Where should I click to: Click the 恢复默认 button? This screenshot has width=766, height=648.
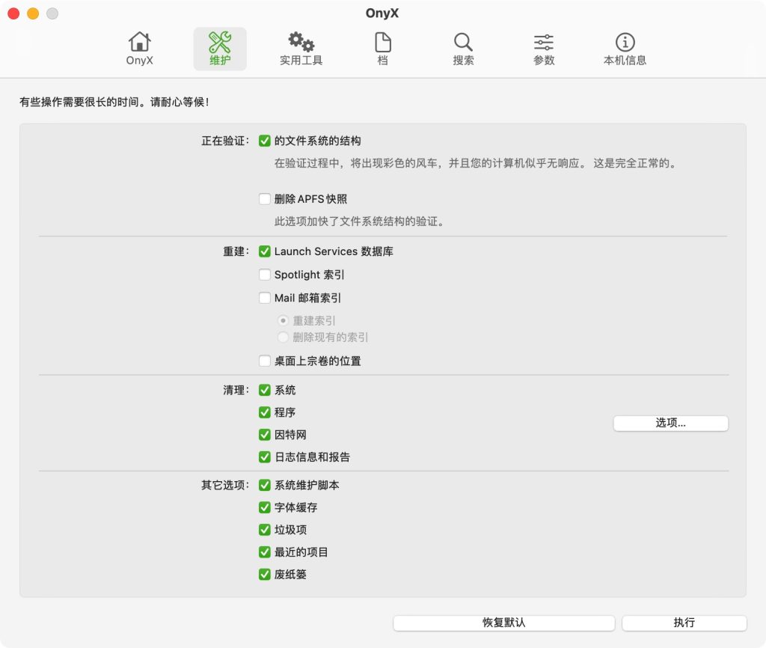coord(503,623)
